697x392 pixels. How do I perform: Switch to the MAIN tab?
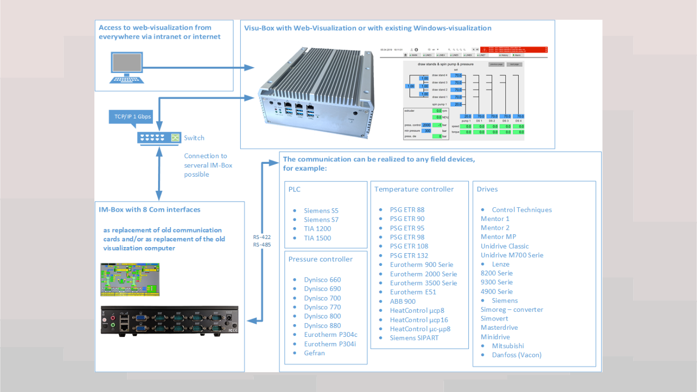414,55
